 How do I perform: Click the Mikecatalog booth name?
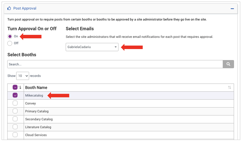pos(34,95)
